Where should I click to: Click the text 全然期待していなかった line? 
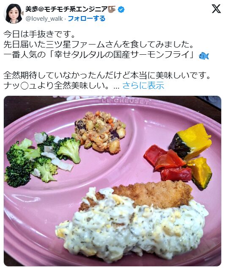107,75
